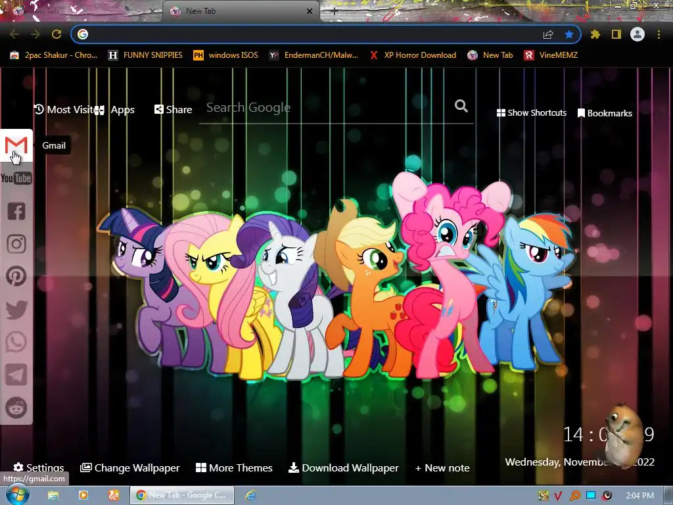Screen dimensions: 673x505
Task: Open Gmail from the sidebar
Action: tap(16, 145)
